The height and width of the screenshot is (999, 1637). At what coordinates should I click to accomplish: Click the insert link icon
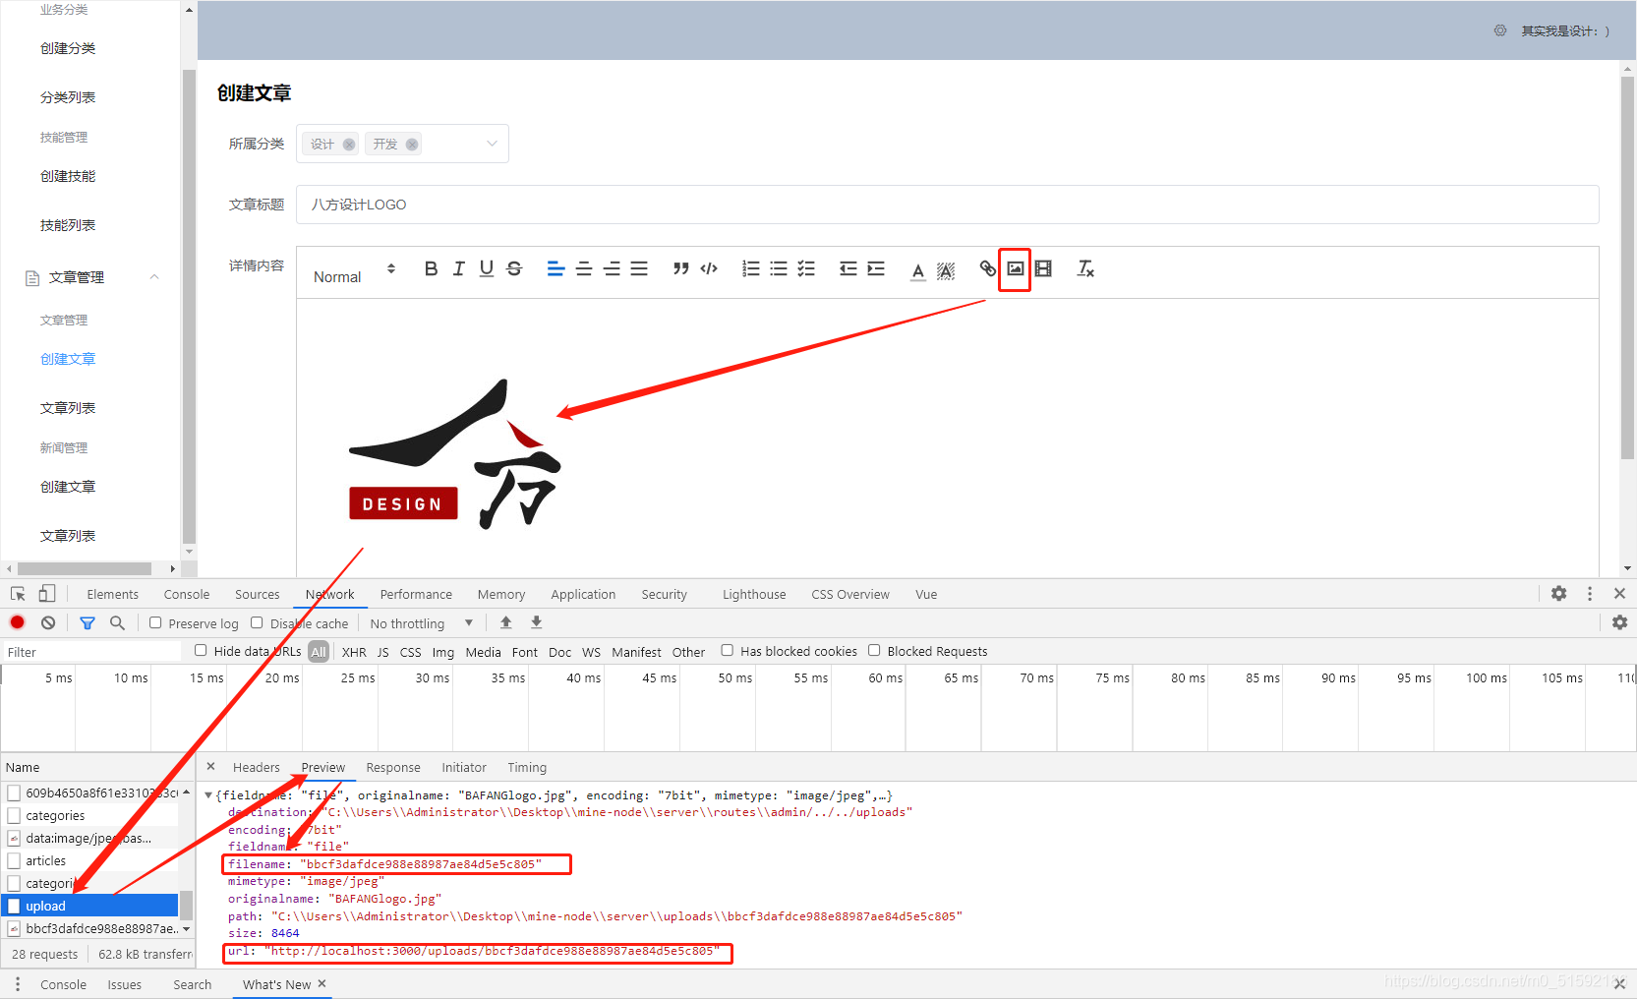click(x=987, y=269)
